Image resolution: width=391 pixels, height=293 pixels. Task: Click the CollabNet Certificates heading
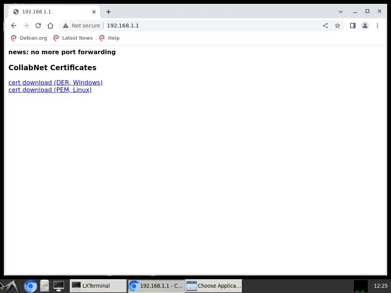point(52,68)
